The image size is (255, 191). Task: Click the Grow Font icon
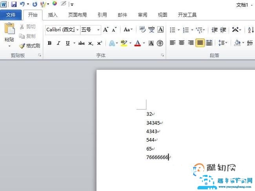(x=106, y=29)
